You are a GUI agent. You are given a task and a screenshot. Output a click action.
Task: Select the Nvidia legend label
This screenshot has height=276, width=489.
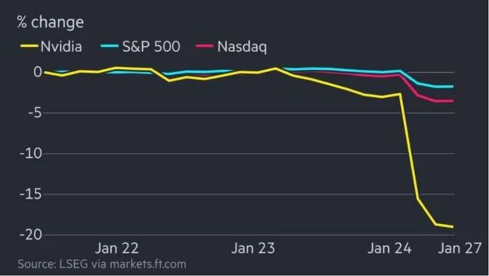(x=61, y=47)
